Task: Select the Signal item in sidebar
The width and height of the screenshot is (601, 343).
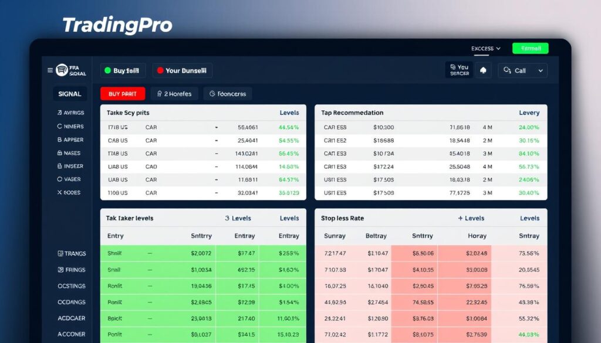Action: pyautogui.click(x=70, y=94)
